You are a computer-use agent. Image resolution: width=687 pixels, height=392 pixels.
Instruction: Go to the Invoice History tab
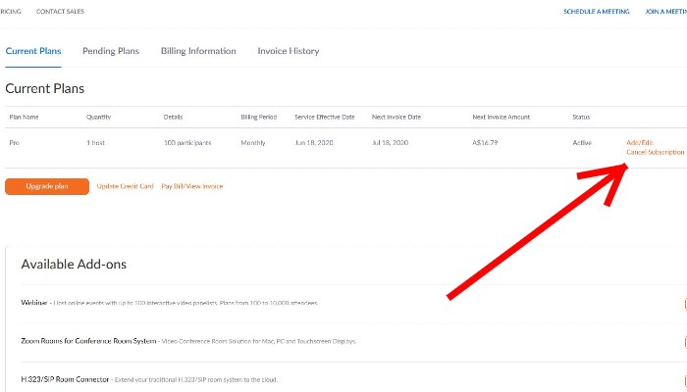point(288,51)
